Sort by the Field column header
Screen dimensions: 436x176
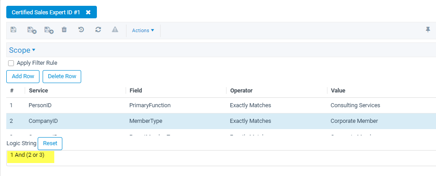click(x=136, y=91)
